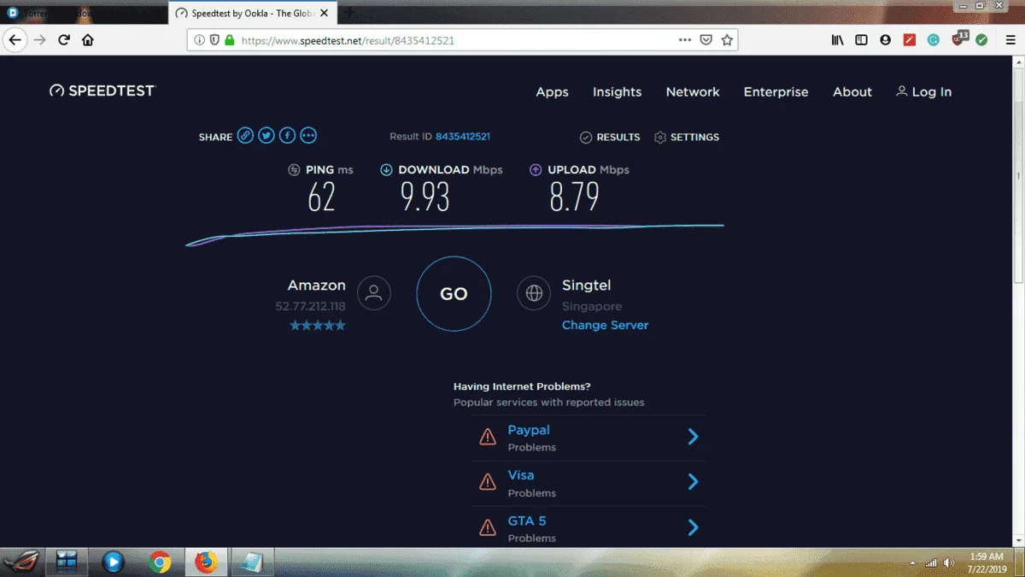Click the green padlock connection icon
The height and width of the screenshot is (577, 1025).
(229, 40)
